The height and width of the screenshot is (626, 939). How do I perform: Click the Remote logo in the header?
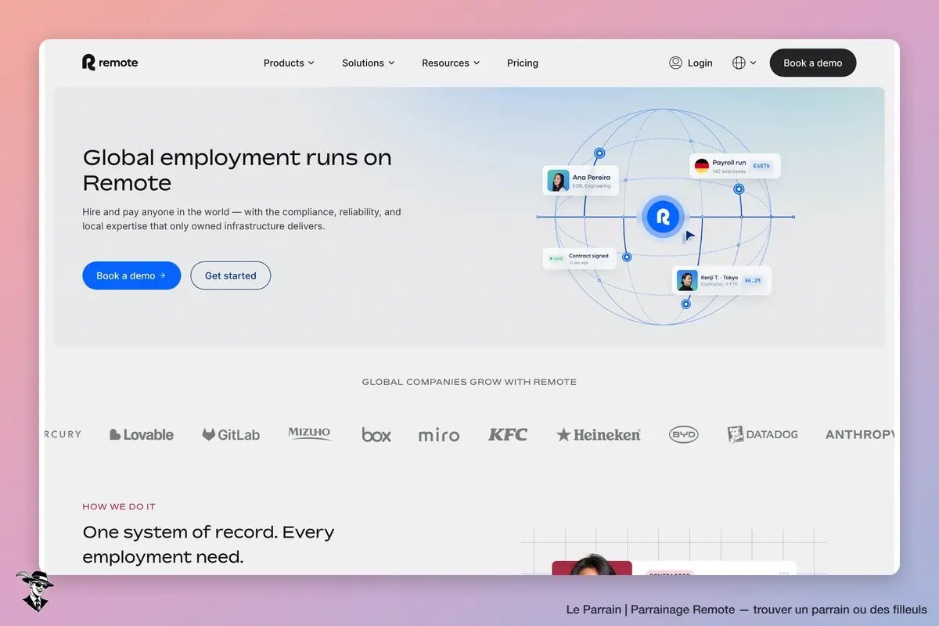(x=110, y=63)
